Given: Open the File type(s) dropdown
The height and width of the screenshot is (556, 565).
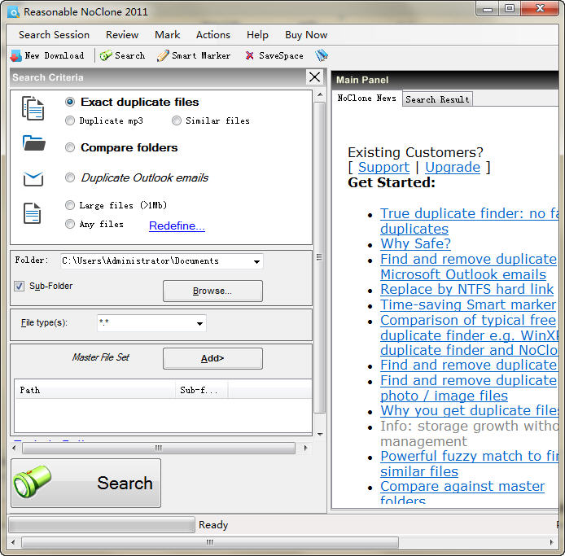Looking at the screenshot, I should point(199,323).
